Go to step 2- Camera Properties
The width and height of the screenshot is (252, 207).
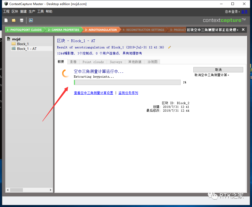click(x=63, y=30)
